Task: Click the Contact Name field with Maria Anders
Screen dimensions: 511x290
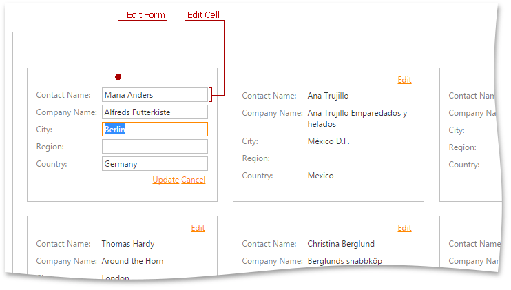Action: (155, 95)
